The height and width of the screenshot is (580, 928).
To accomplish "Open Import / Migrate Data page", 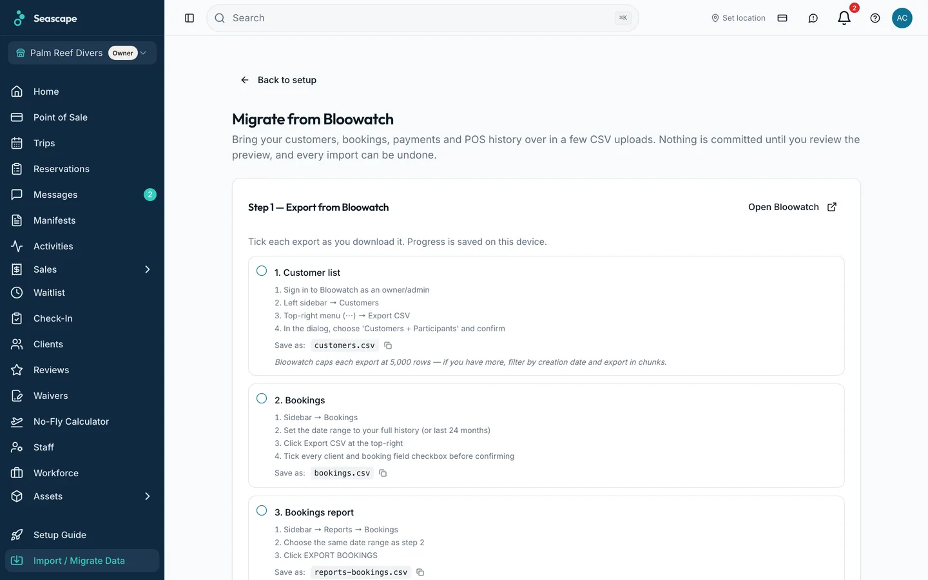I will coord(82,561).
